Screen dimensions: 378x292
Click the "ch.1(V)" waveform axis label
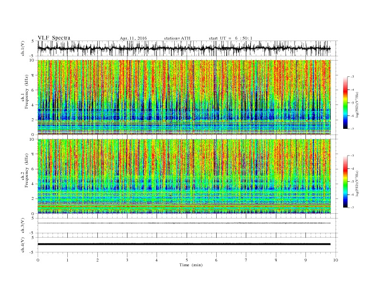[x=23, y=48]
